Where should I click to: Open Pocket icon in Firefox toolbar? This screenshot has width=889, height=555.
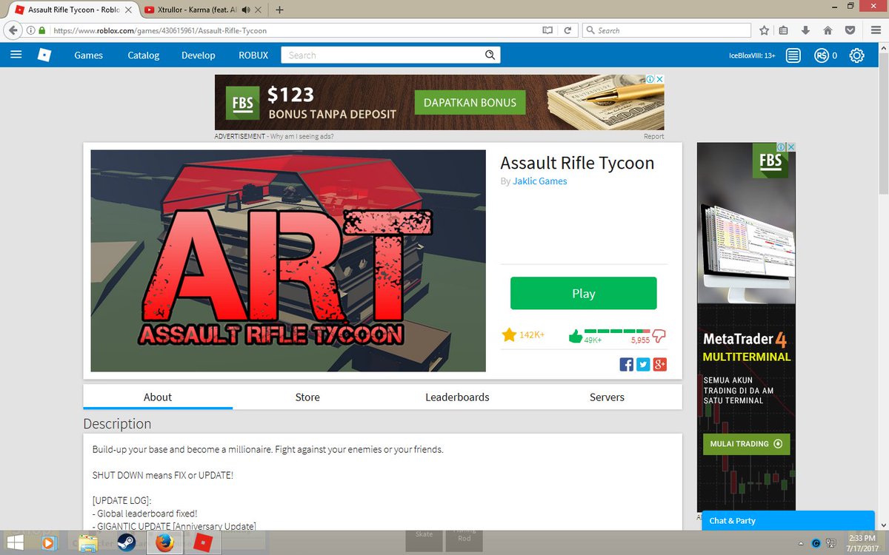850,30
